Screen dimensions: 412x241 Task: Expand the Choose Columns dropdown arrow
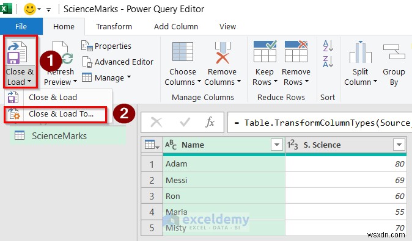pos(199,81)
